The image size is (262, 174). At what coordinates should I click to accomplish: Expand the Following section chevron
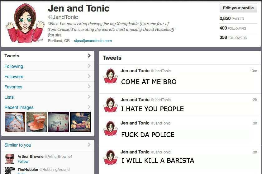(x=89, y=66)
